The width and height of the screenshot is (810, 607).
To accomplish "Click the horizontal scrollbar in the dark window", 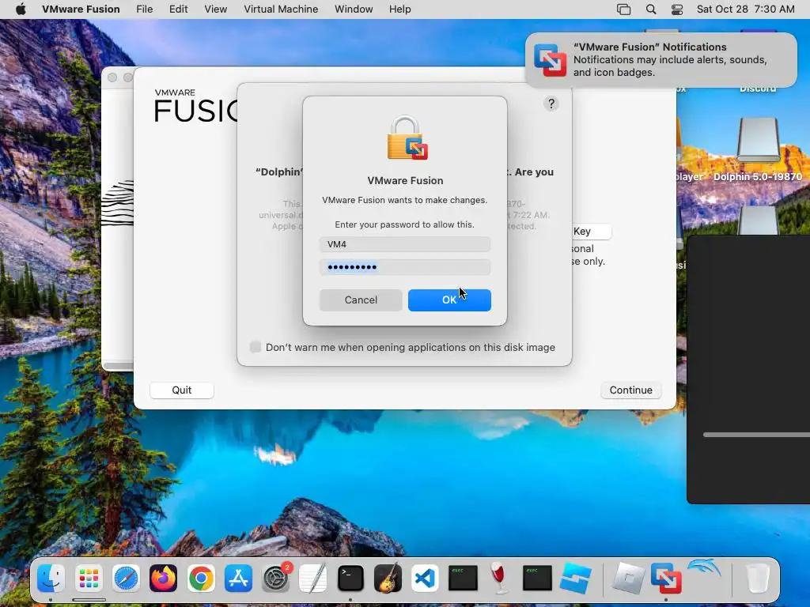I will click(756, 435).
